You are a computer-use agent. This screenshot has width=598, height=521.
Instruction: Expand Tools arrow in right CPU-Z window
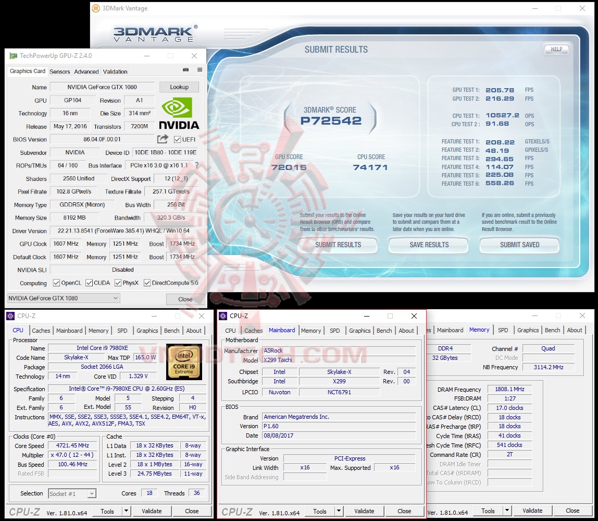(507, 511)
